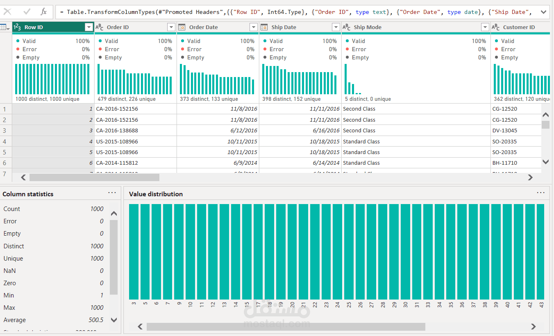Image resolution: width=554 pixels, height=336 pixels.
Task: Click the cancel X icon in formula bar
Action: tap(7, 12)
